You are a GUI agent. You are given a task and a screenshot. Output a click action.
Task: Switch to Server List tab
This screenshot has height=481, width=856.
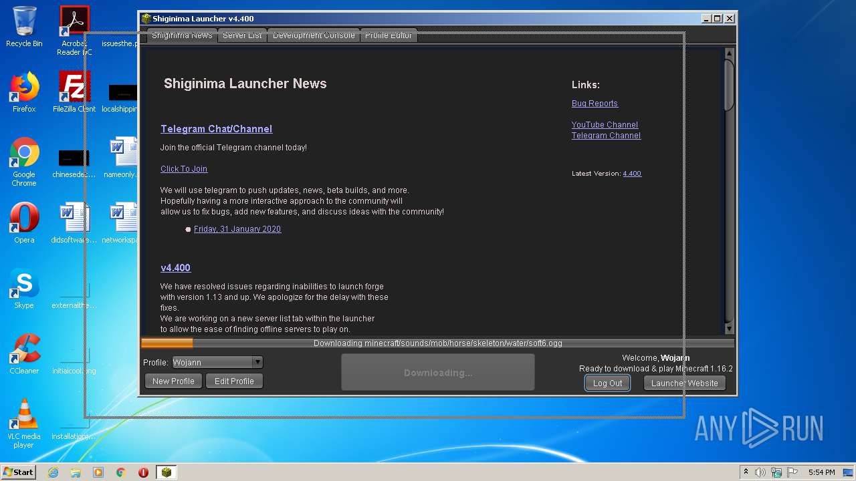[242, 35]
